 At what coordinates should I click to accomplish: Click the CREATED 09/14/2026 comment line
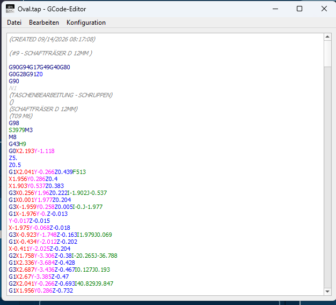(52, 39)
